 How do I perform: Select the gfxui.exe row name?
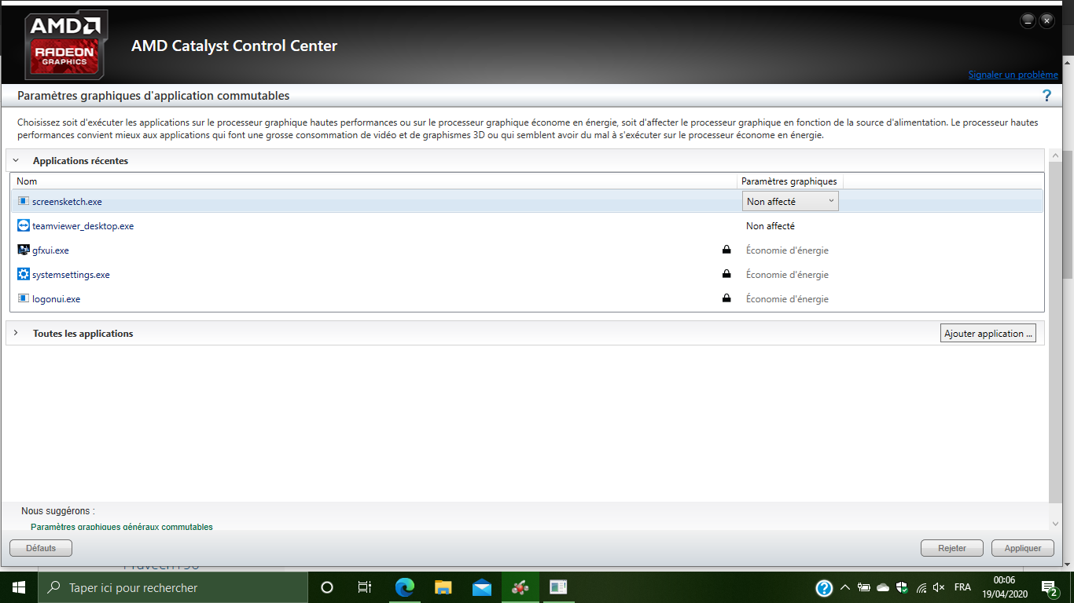click(x=50, y=250)
